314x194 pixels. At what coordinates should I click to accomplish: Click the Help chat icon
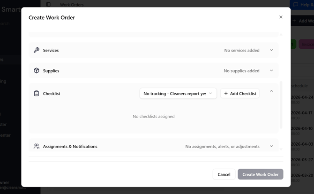click(x=296, y=5)
